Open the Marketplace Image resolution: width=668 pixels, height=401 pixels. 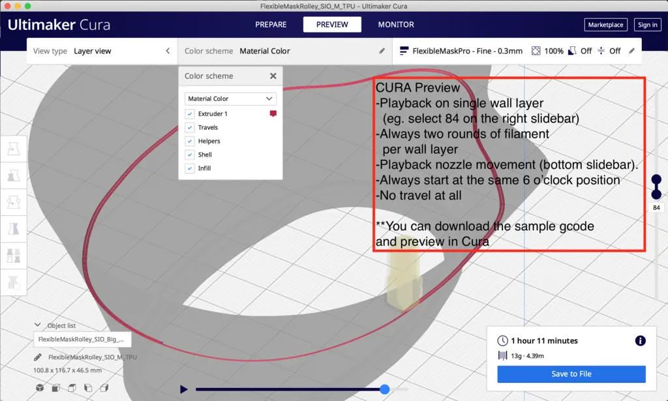pyautogui.click(x=605, y=25)
